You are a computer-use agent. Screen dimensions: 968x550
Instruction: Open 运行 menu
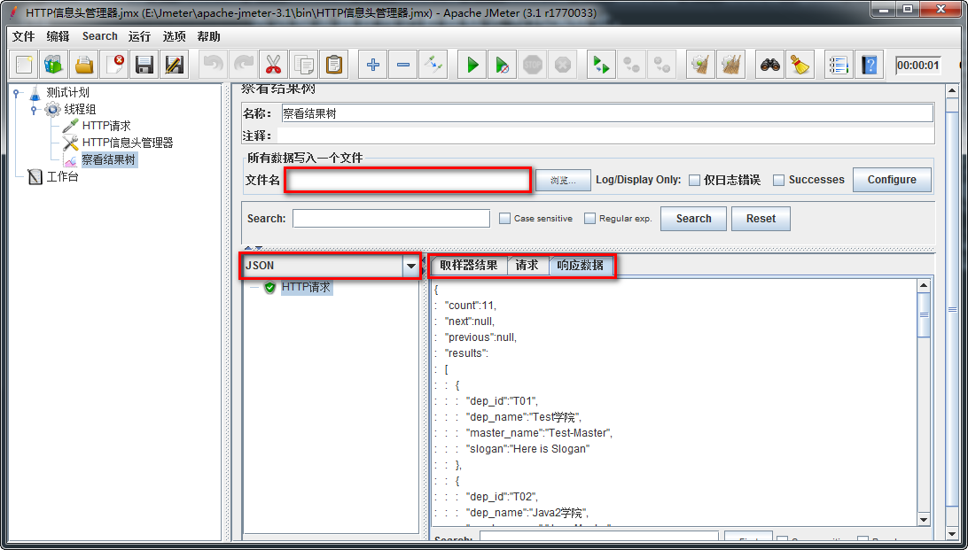coord(139,36)
